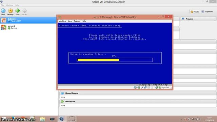Viewport: 217px width, 122px height.
Task: Click the hard disk activity indicator icon
Action: click(135, 87)
